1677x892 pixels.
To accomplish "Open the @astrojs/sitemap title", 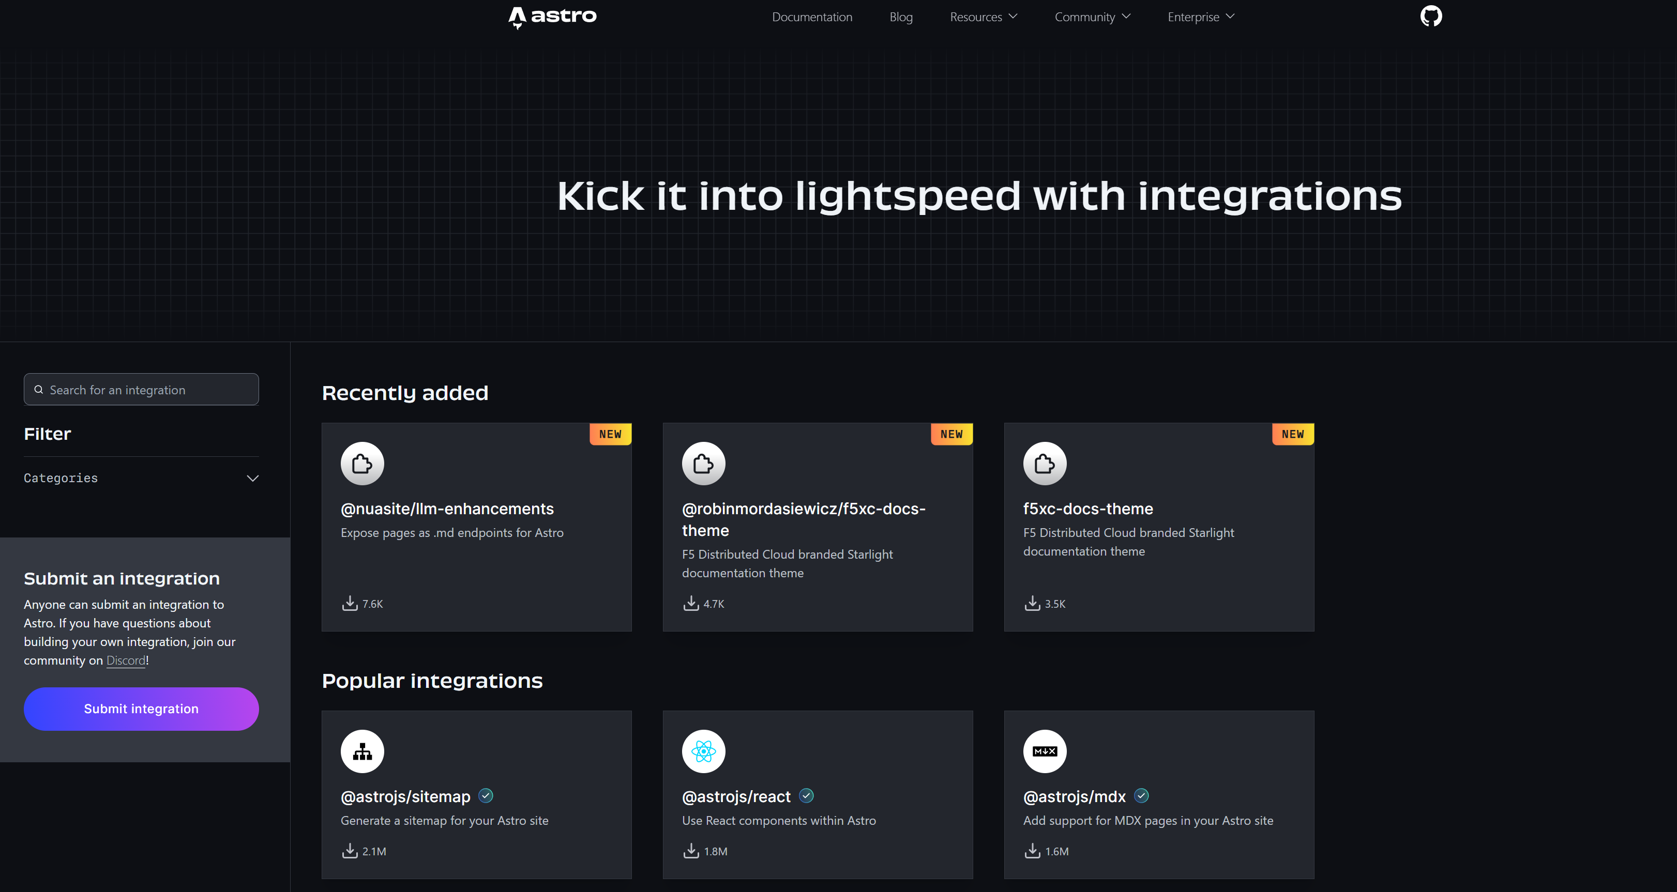I will tap(405, 796).
